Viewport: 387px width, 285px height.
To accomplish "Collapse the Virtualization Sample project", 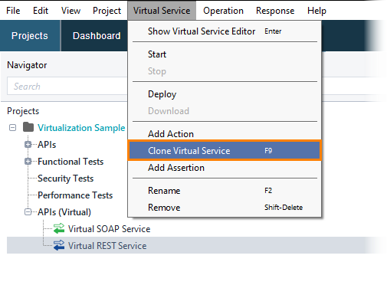I will tap(12, 127).
